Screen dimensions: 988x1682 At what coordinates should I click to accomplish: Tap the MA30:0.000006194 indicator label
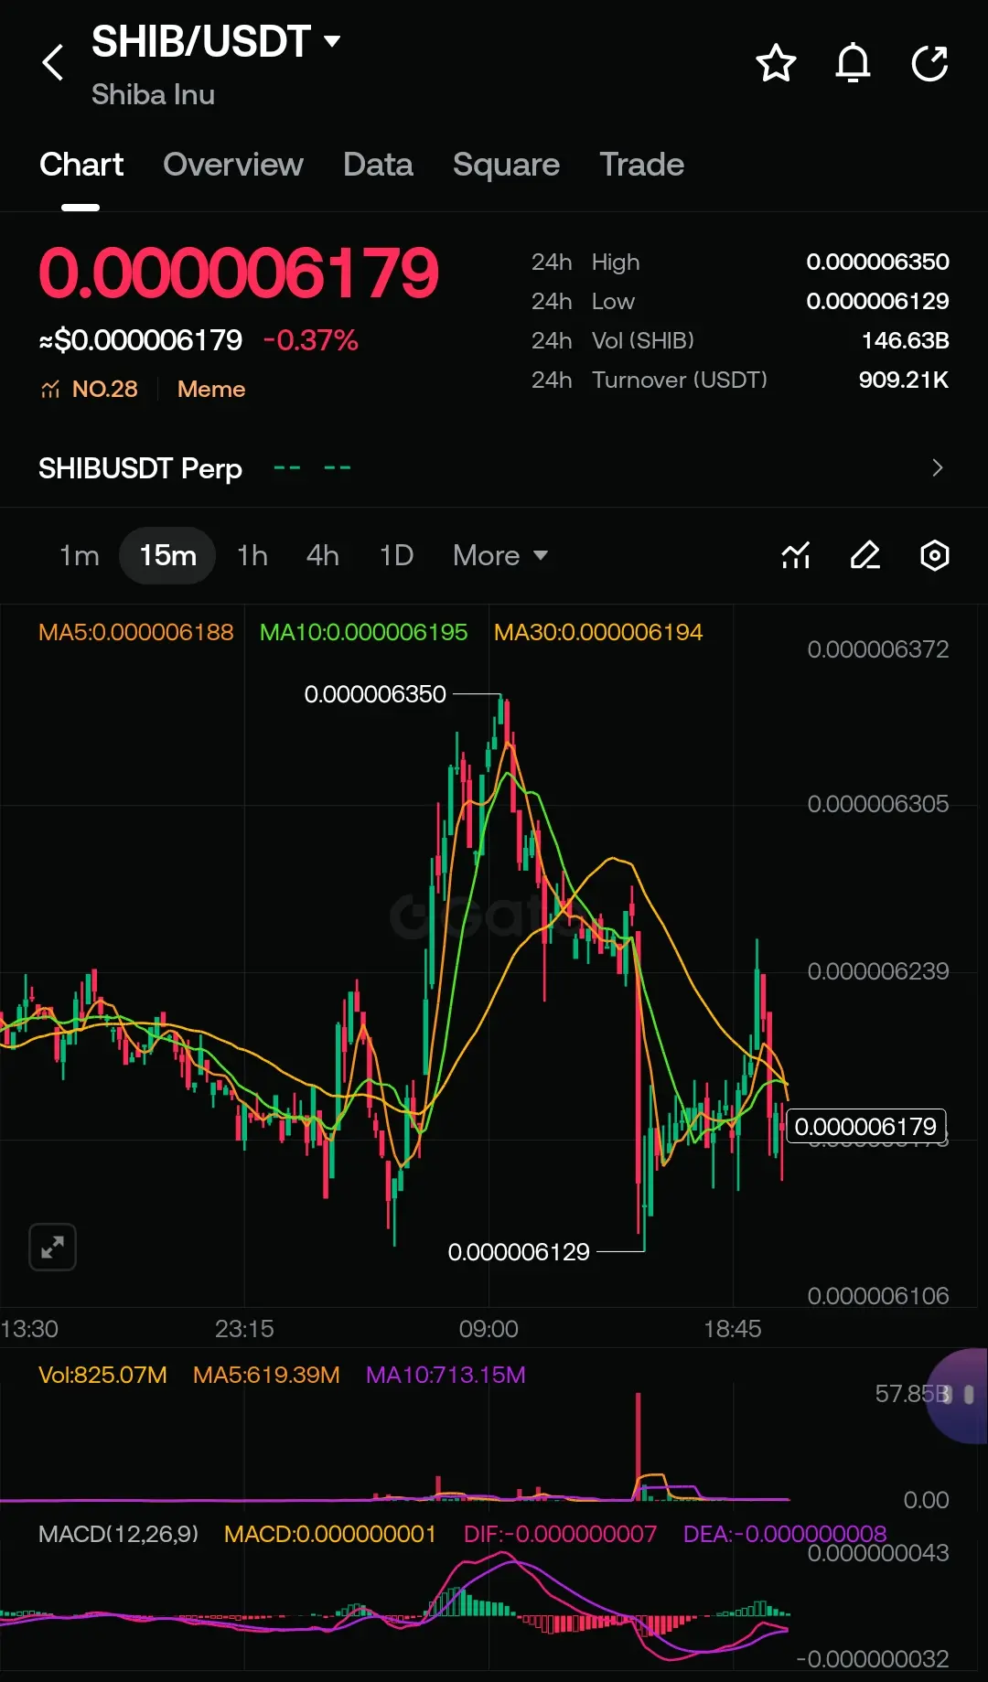click(598, 632)
